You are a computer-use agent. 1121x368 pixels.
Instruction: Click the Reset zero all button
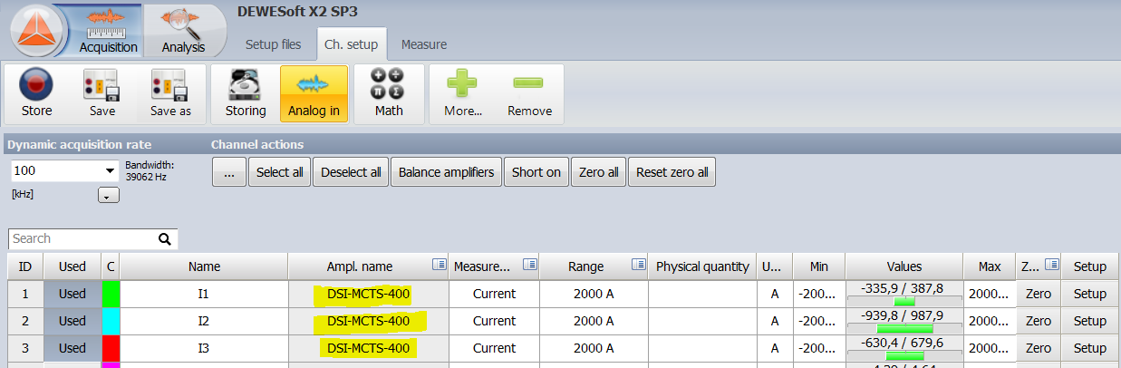[672, 172]
